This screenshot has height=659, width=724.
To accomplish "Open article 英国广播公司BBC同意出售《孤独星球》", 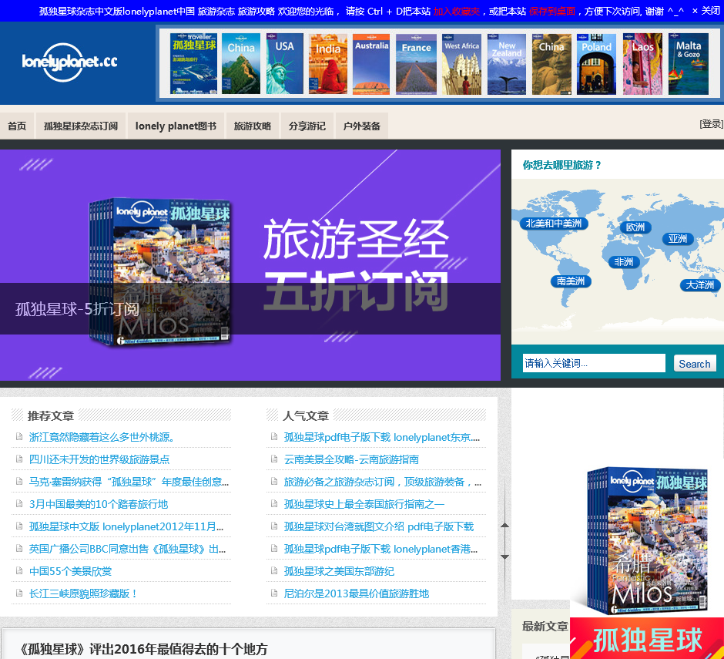I will point(127,549).
